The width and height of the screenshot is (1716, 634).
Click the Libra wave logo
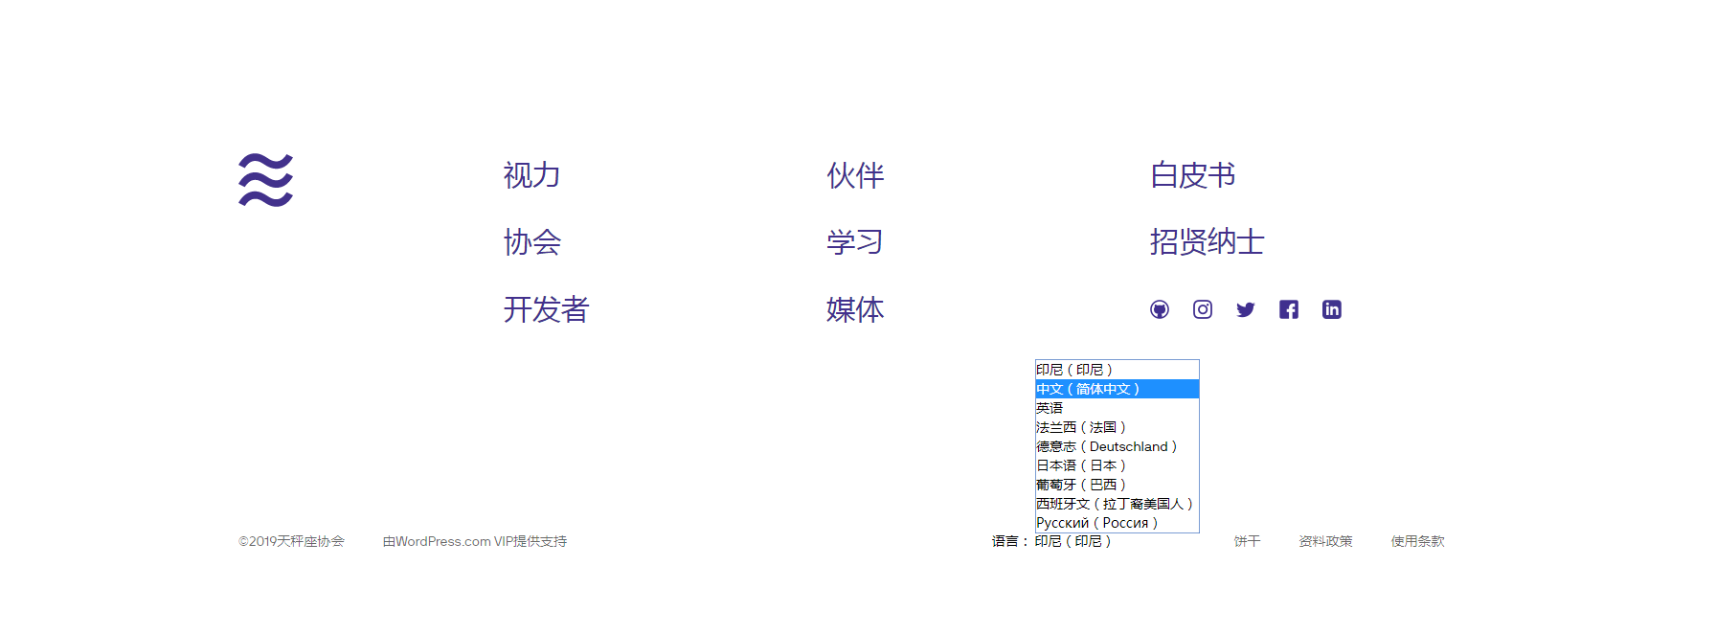coord(265,180)
